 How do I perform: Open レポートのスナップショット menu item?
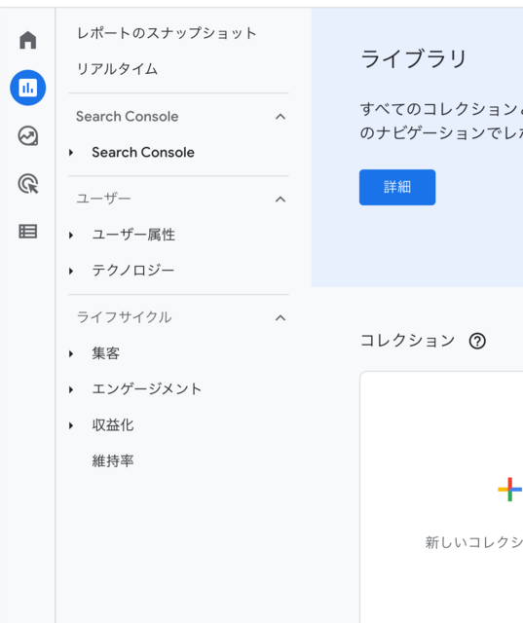click(x=167, y=33)
